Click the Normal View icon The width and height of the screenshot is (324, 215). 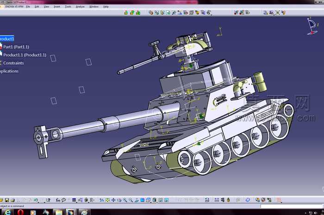[137, 200]
